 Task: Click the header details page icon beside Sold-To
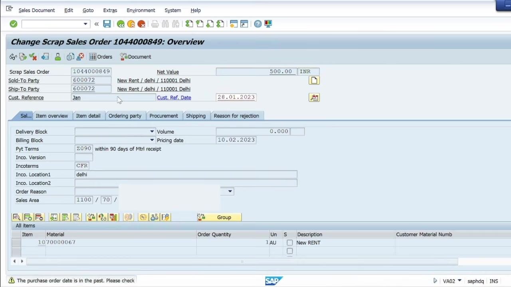tap(314, 81)
